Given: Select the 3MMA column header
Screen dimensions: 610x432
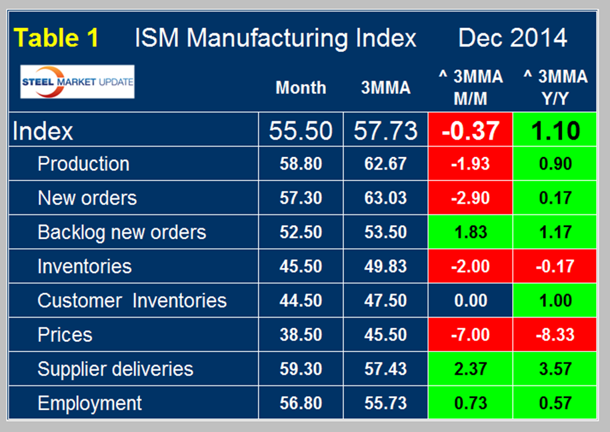Looking at the screenshot, I should 385,88.
